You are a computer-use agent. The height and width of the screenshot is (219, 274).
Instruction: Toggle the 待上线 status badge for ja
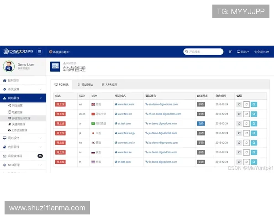(x=60, y=133)
